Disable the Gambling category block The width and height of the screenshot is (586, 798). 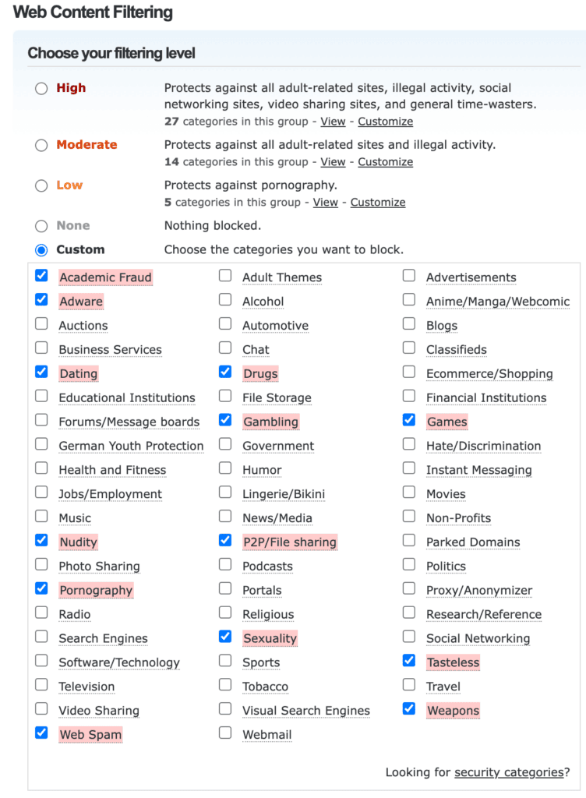coord(225,421)
